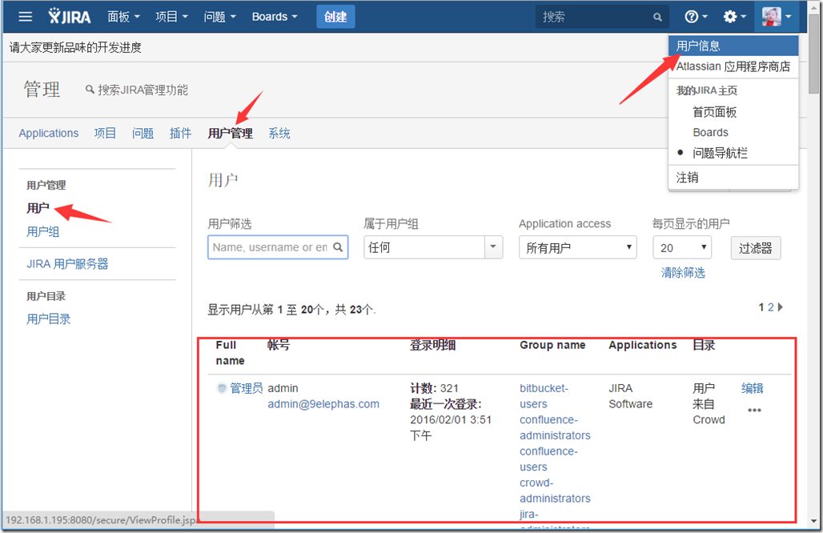Image resolution: width=823 pixels, height=533 pixels.
Task: Open the 每页显示的用户 per-page dropdown
Action: pyautogui.click(x=681, y=248)
